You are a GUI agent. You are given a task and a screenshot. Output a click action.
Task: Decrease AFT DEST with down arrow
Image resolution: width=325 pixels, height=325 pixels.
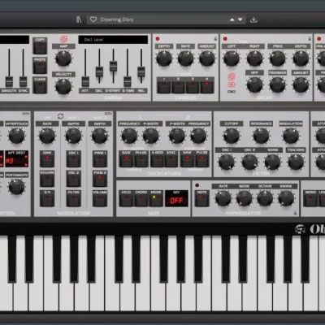[x=26, y=165]
